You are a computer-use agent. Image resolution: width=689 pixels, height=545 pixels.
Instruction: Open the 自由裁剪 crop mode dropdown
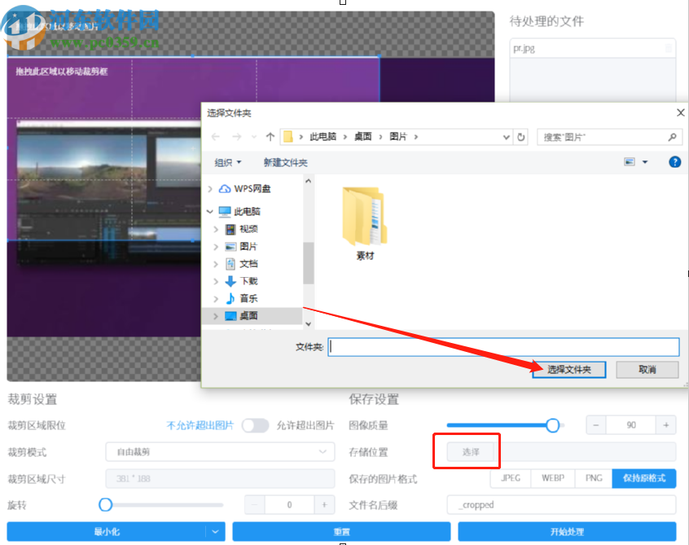(220, 451)
